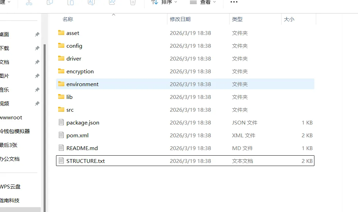Click the driver folder icon
The width and height of the screenshot is (358, 212).
coord(61,58)
